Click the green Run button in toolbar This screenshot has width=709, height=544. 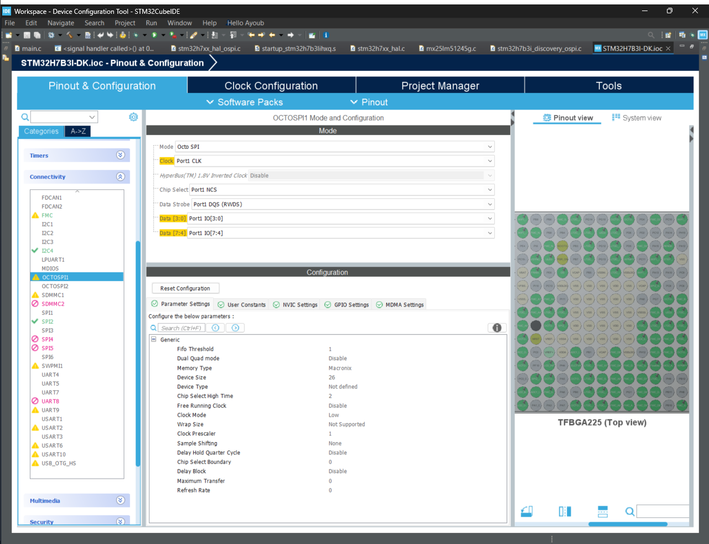(x=154, y=35)
